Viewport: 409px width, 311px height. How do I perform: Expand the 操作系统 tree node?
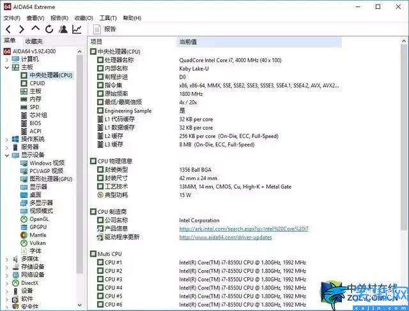pyautogui.click(x=7, y=139)
